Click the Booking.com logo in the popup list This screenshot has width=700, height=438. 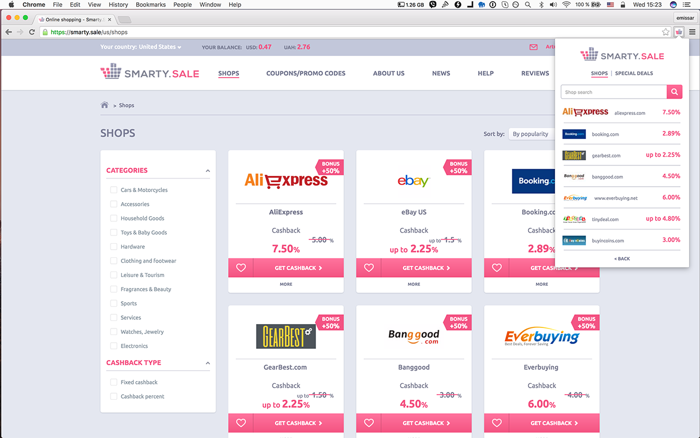click(574, 134)
